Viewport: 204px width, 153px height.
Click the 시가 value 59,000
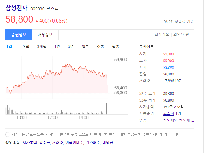pyautogui.click(x=168, y=54)
